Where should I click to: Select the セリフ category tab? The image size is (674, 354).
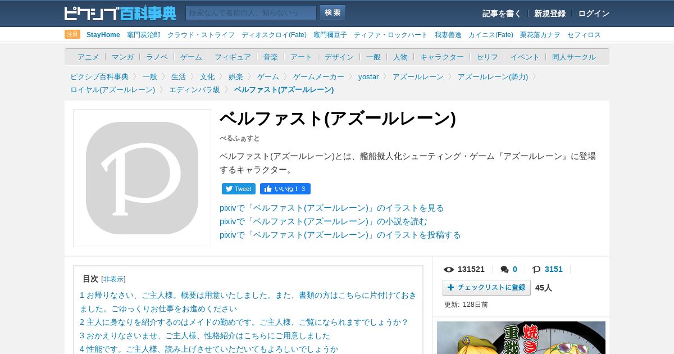tap(487, 57)
